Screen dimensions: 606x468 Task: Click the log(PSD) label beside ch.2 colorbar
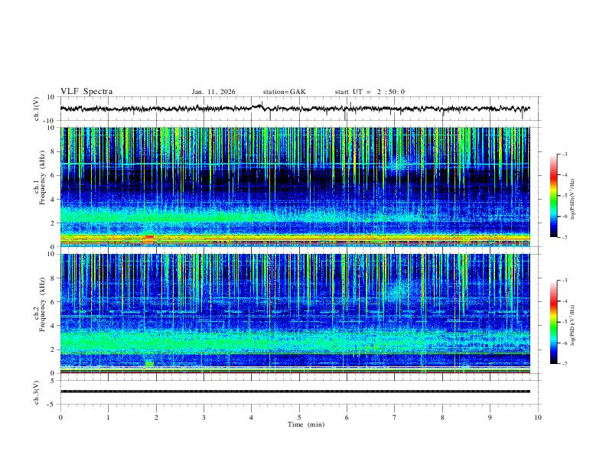pos(574,325)
